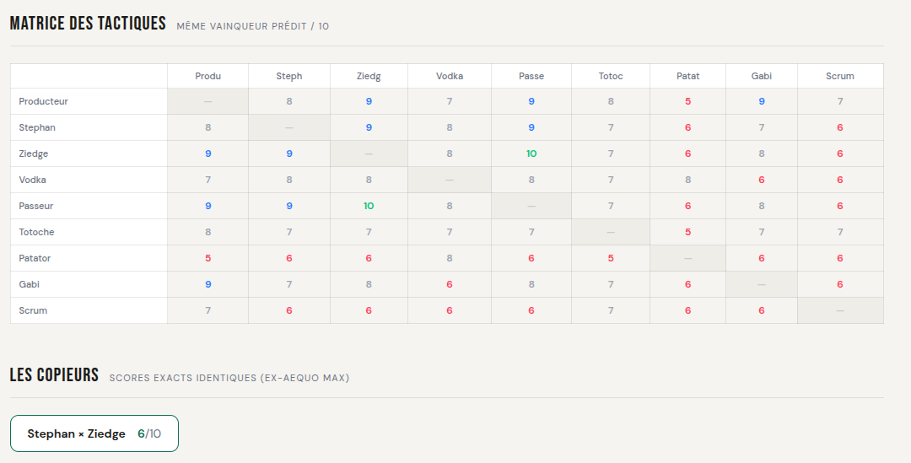Click the Producteur row label

pos(44,101)
